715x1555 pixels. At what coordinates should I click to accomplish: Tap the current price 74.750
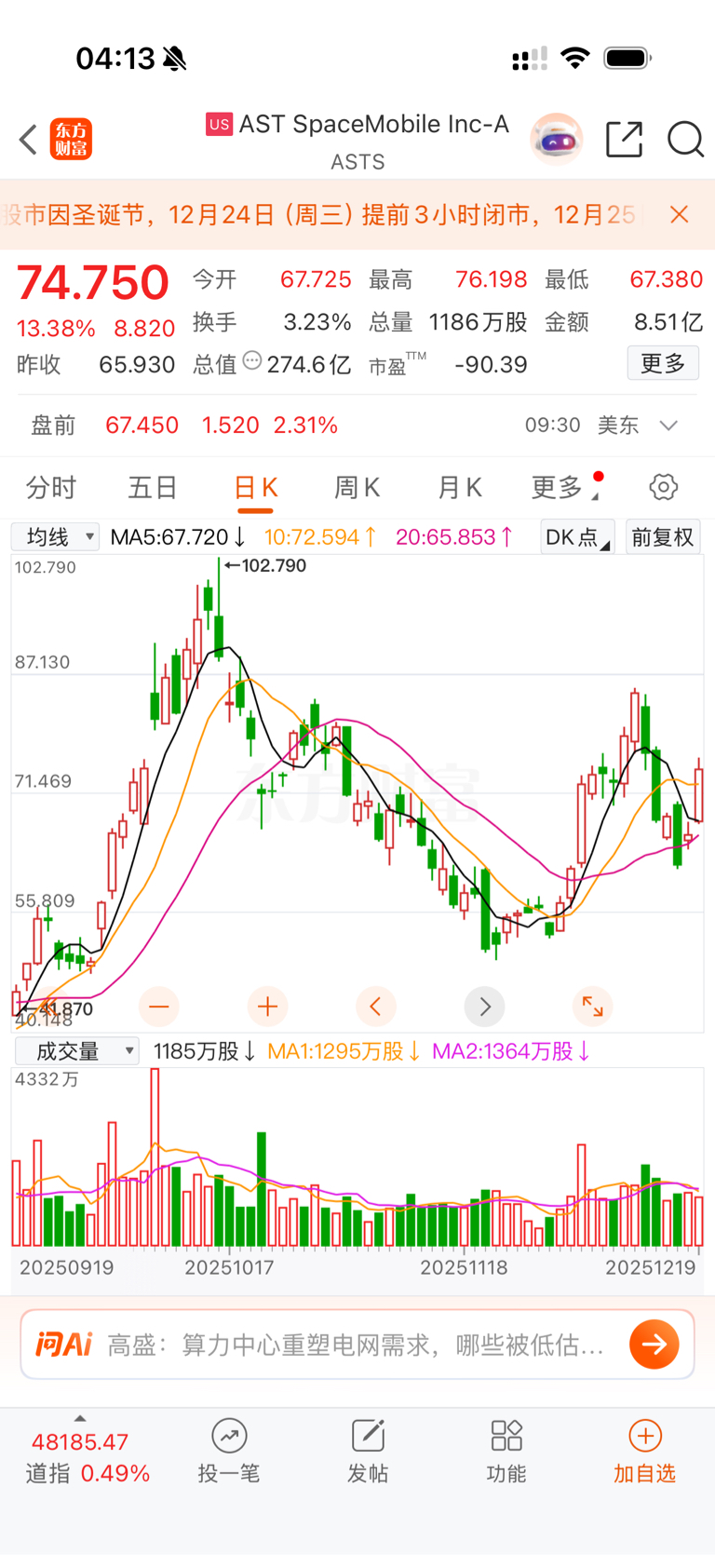pyautogui.click(x=93, y=282)
